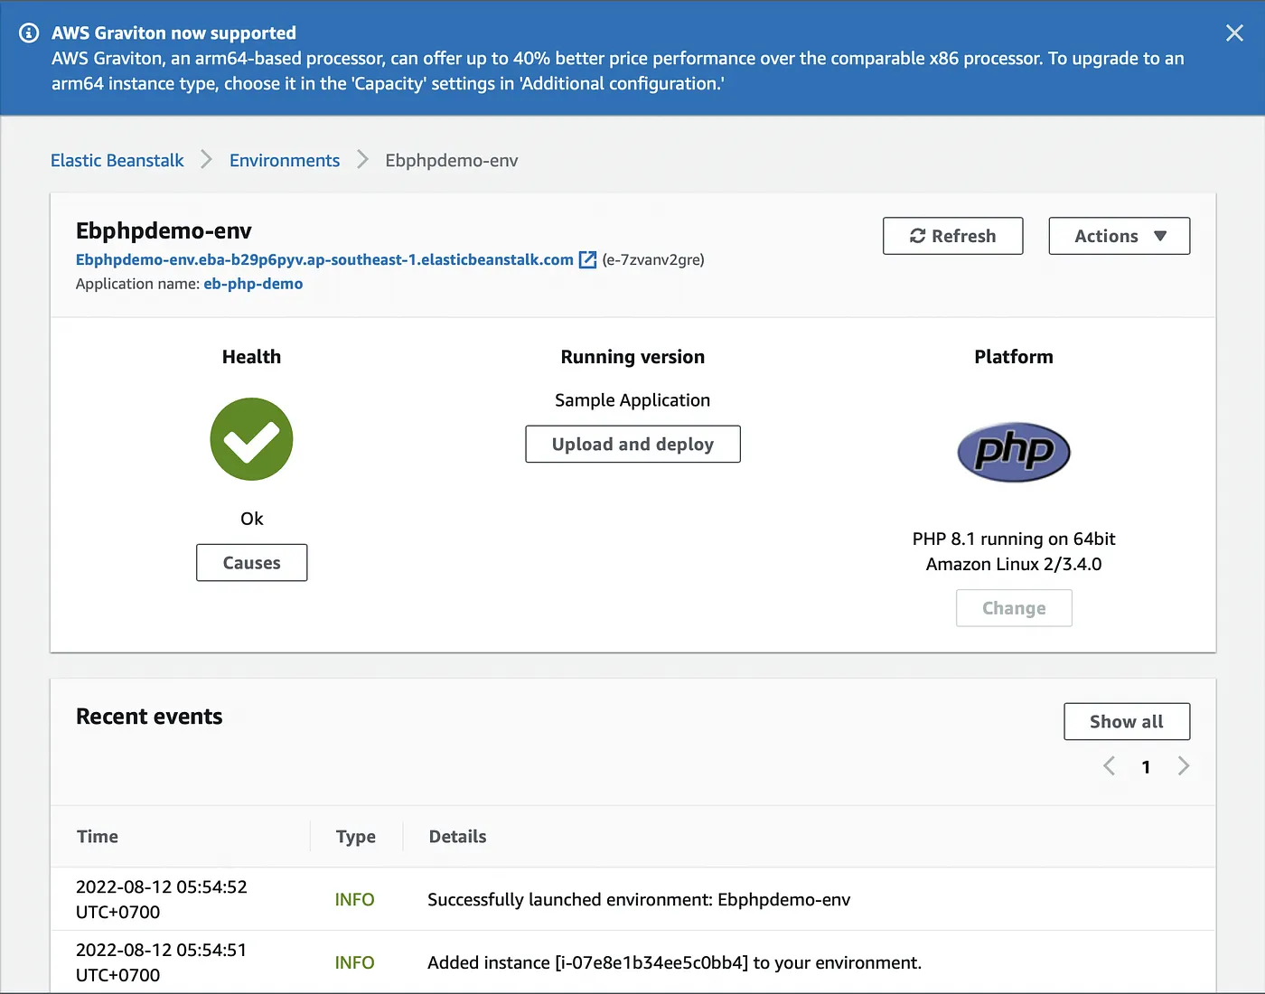Dismiss the AWS Graviton banner
Screen dimensions: 1265x994
(1234, 33)
